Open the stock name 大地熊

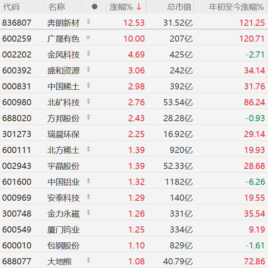(59, 261)
